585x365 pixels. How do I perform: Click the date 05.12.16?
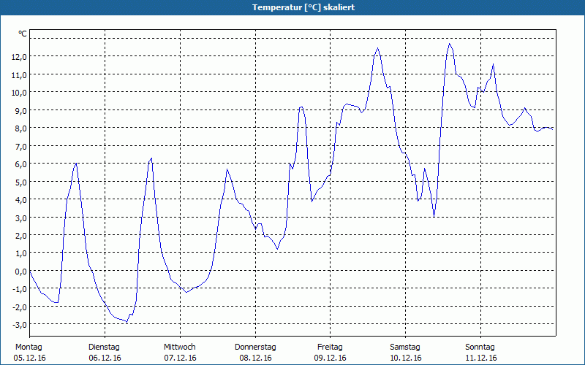tap(29, 358)
